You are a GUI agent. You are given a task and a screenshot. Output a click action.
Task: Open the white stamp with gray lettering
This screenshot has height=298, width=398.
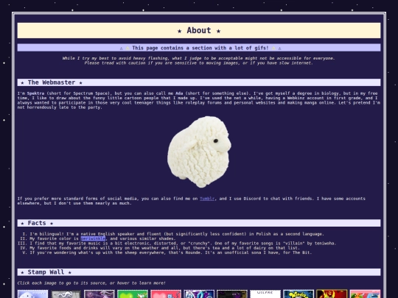(x=265, y=294)
